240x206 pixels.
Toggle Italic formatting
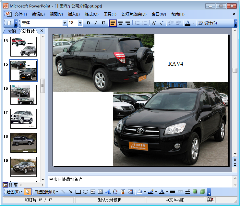(x=96, y=23)
